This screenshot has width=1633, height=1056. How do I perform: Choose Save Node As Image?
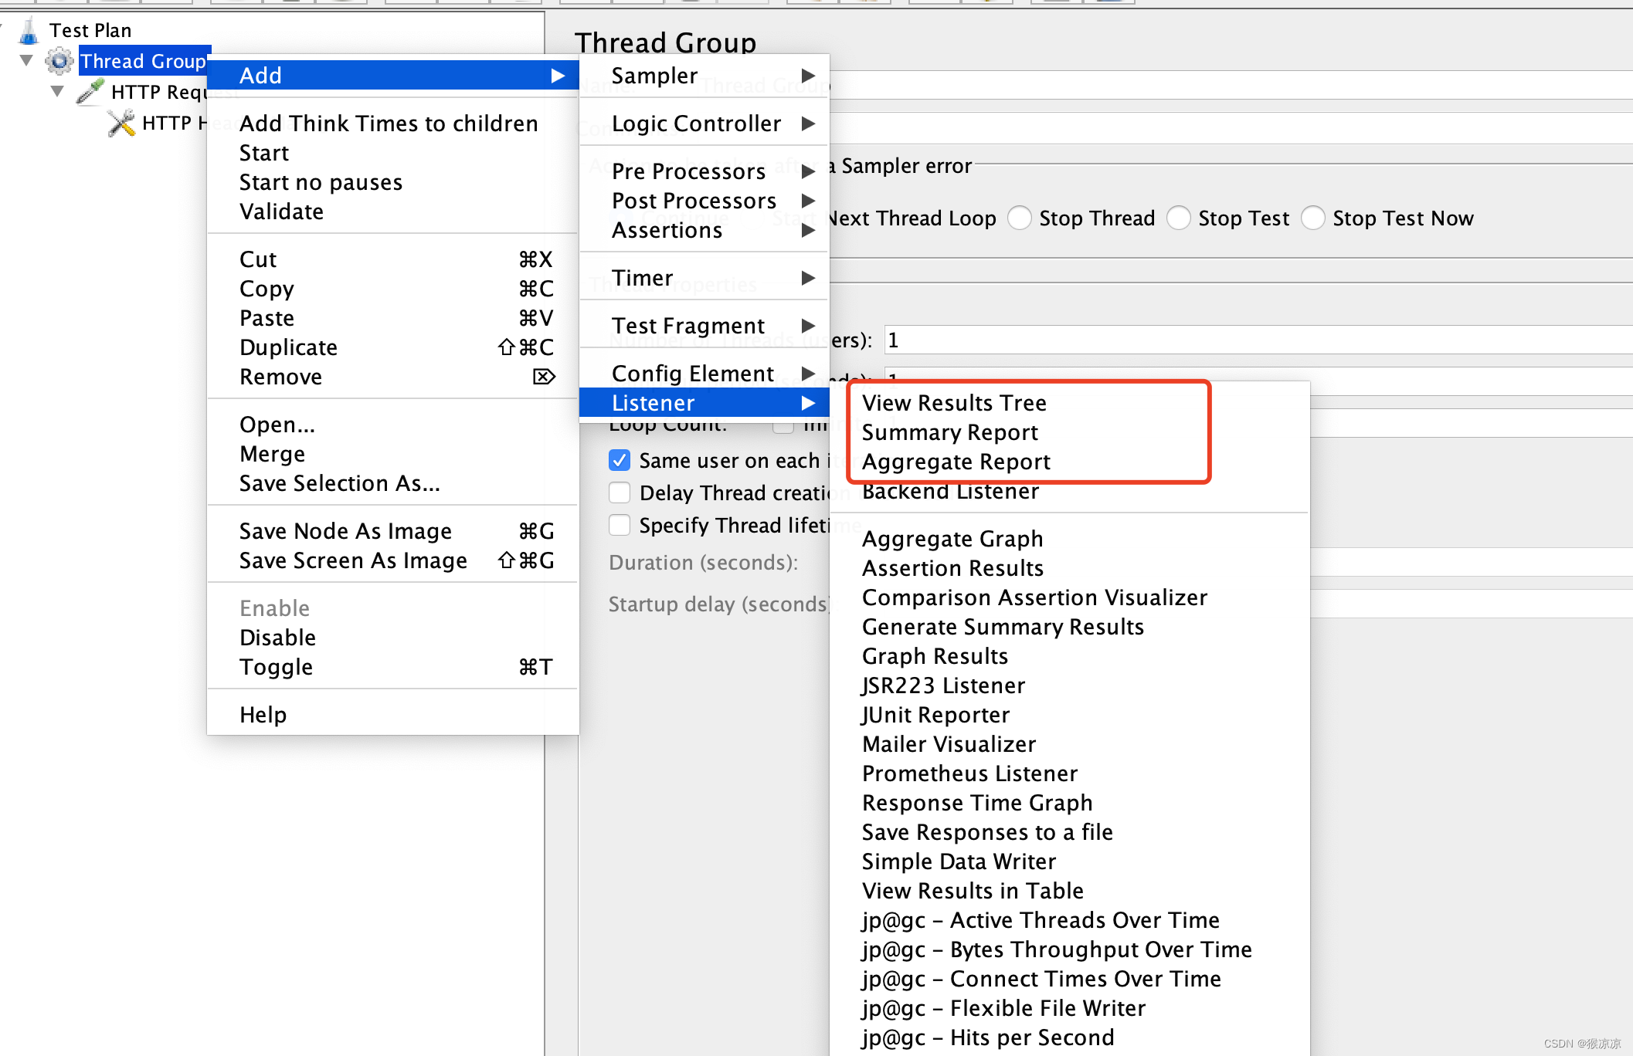pos(393,531)
